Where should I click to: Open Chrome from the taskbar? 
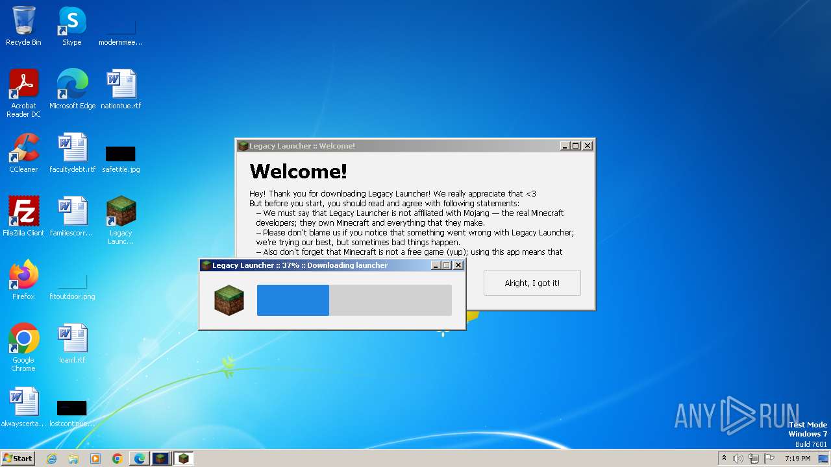118,459
